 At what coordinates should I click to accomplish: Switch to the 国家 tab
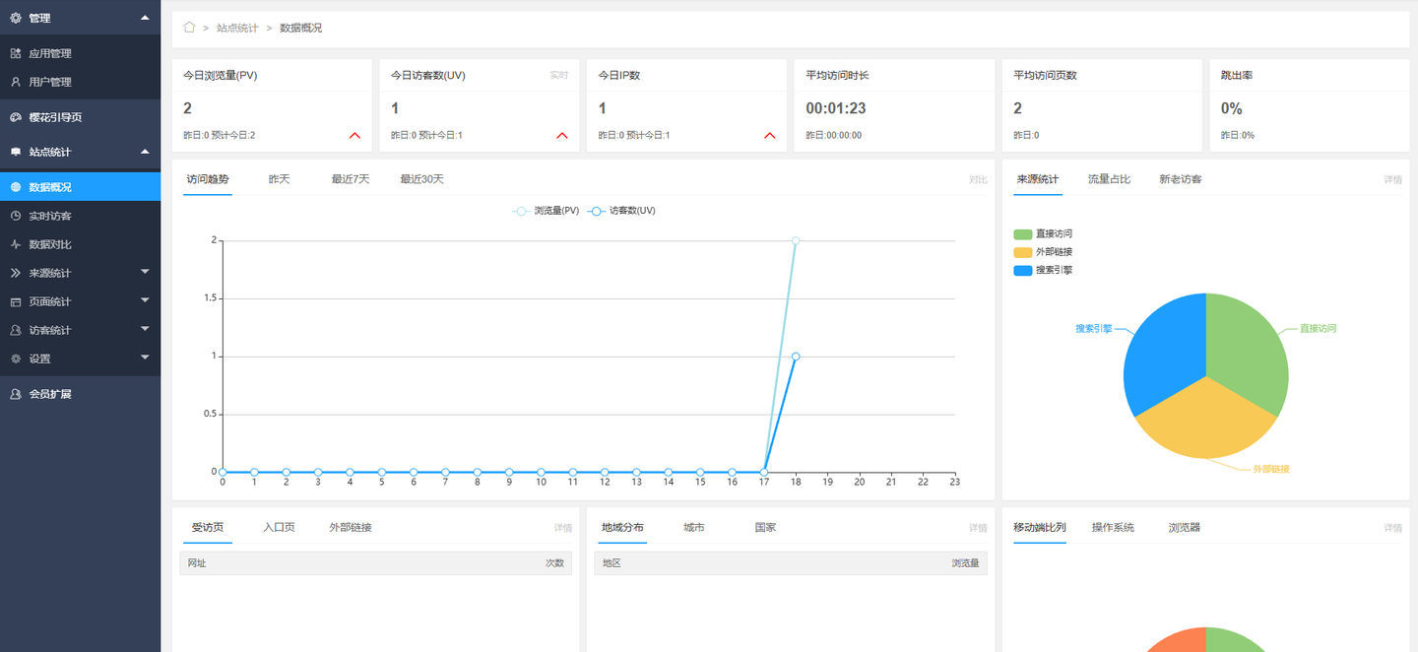(x=766, y=528)
